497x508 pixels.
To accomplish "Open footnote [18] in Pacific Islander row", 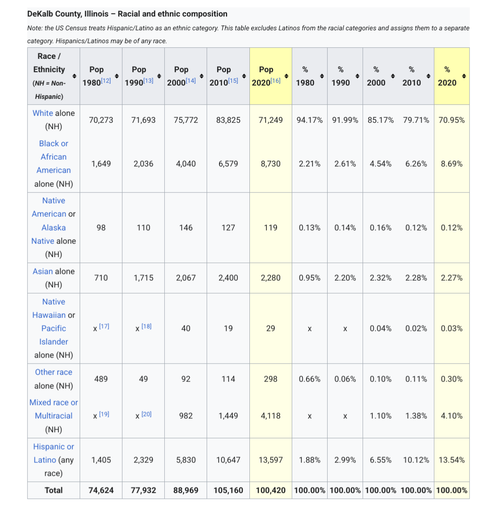I will [146, 326].
